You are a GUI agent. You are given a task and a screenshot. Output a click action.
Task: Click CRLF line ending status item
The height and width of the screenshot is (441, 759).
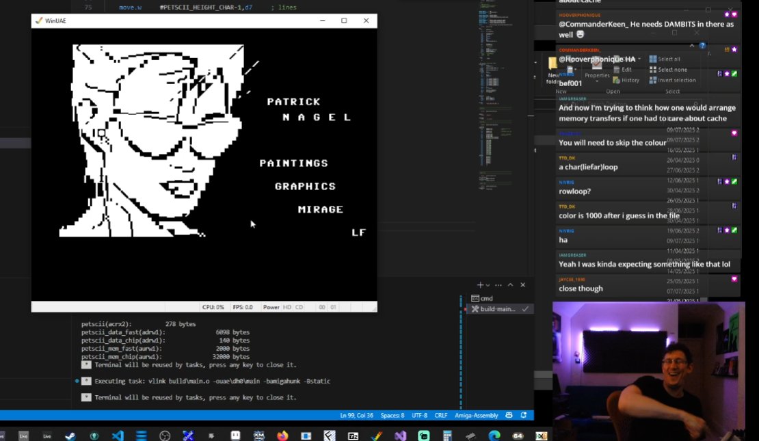point(440,415)
